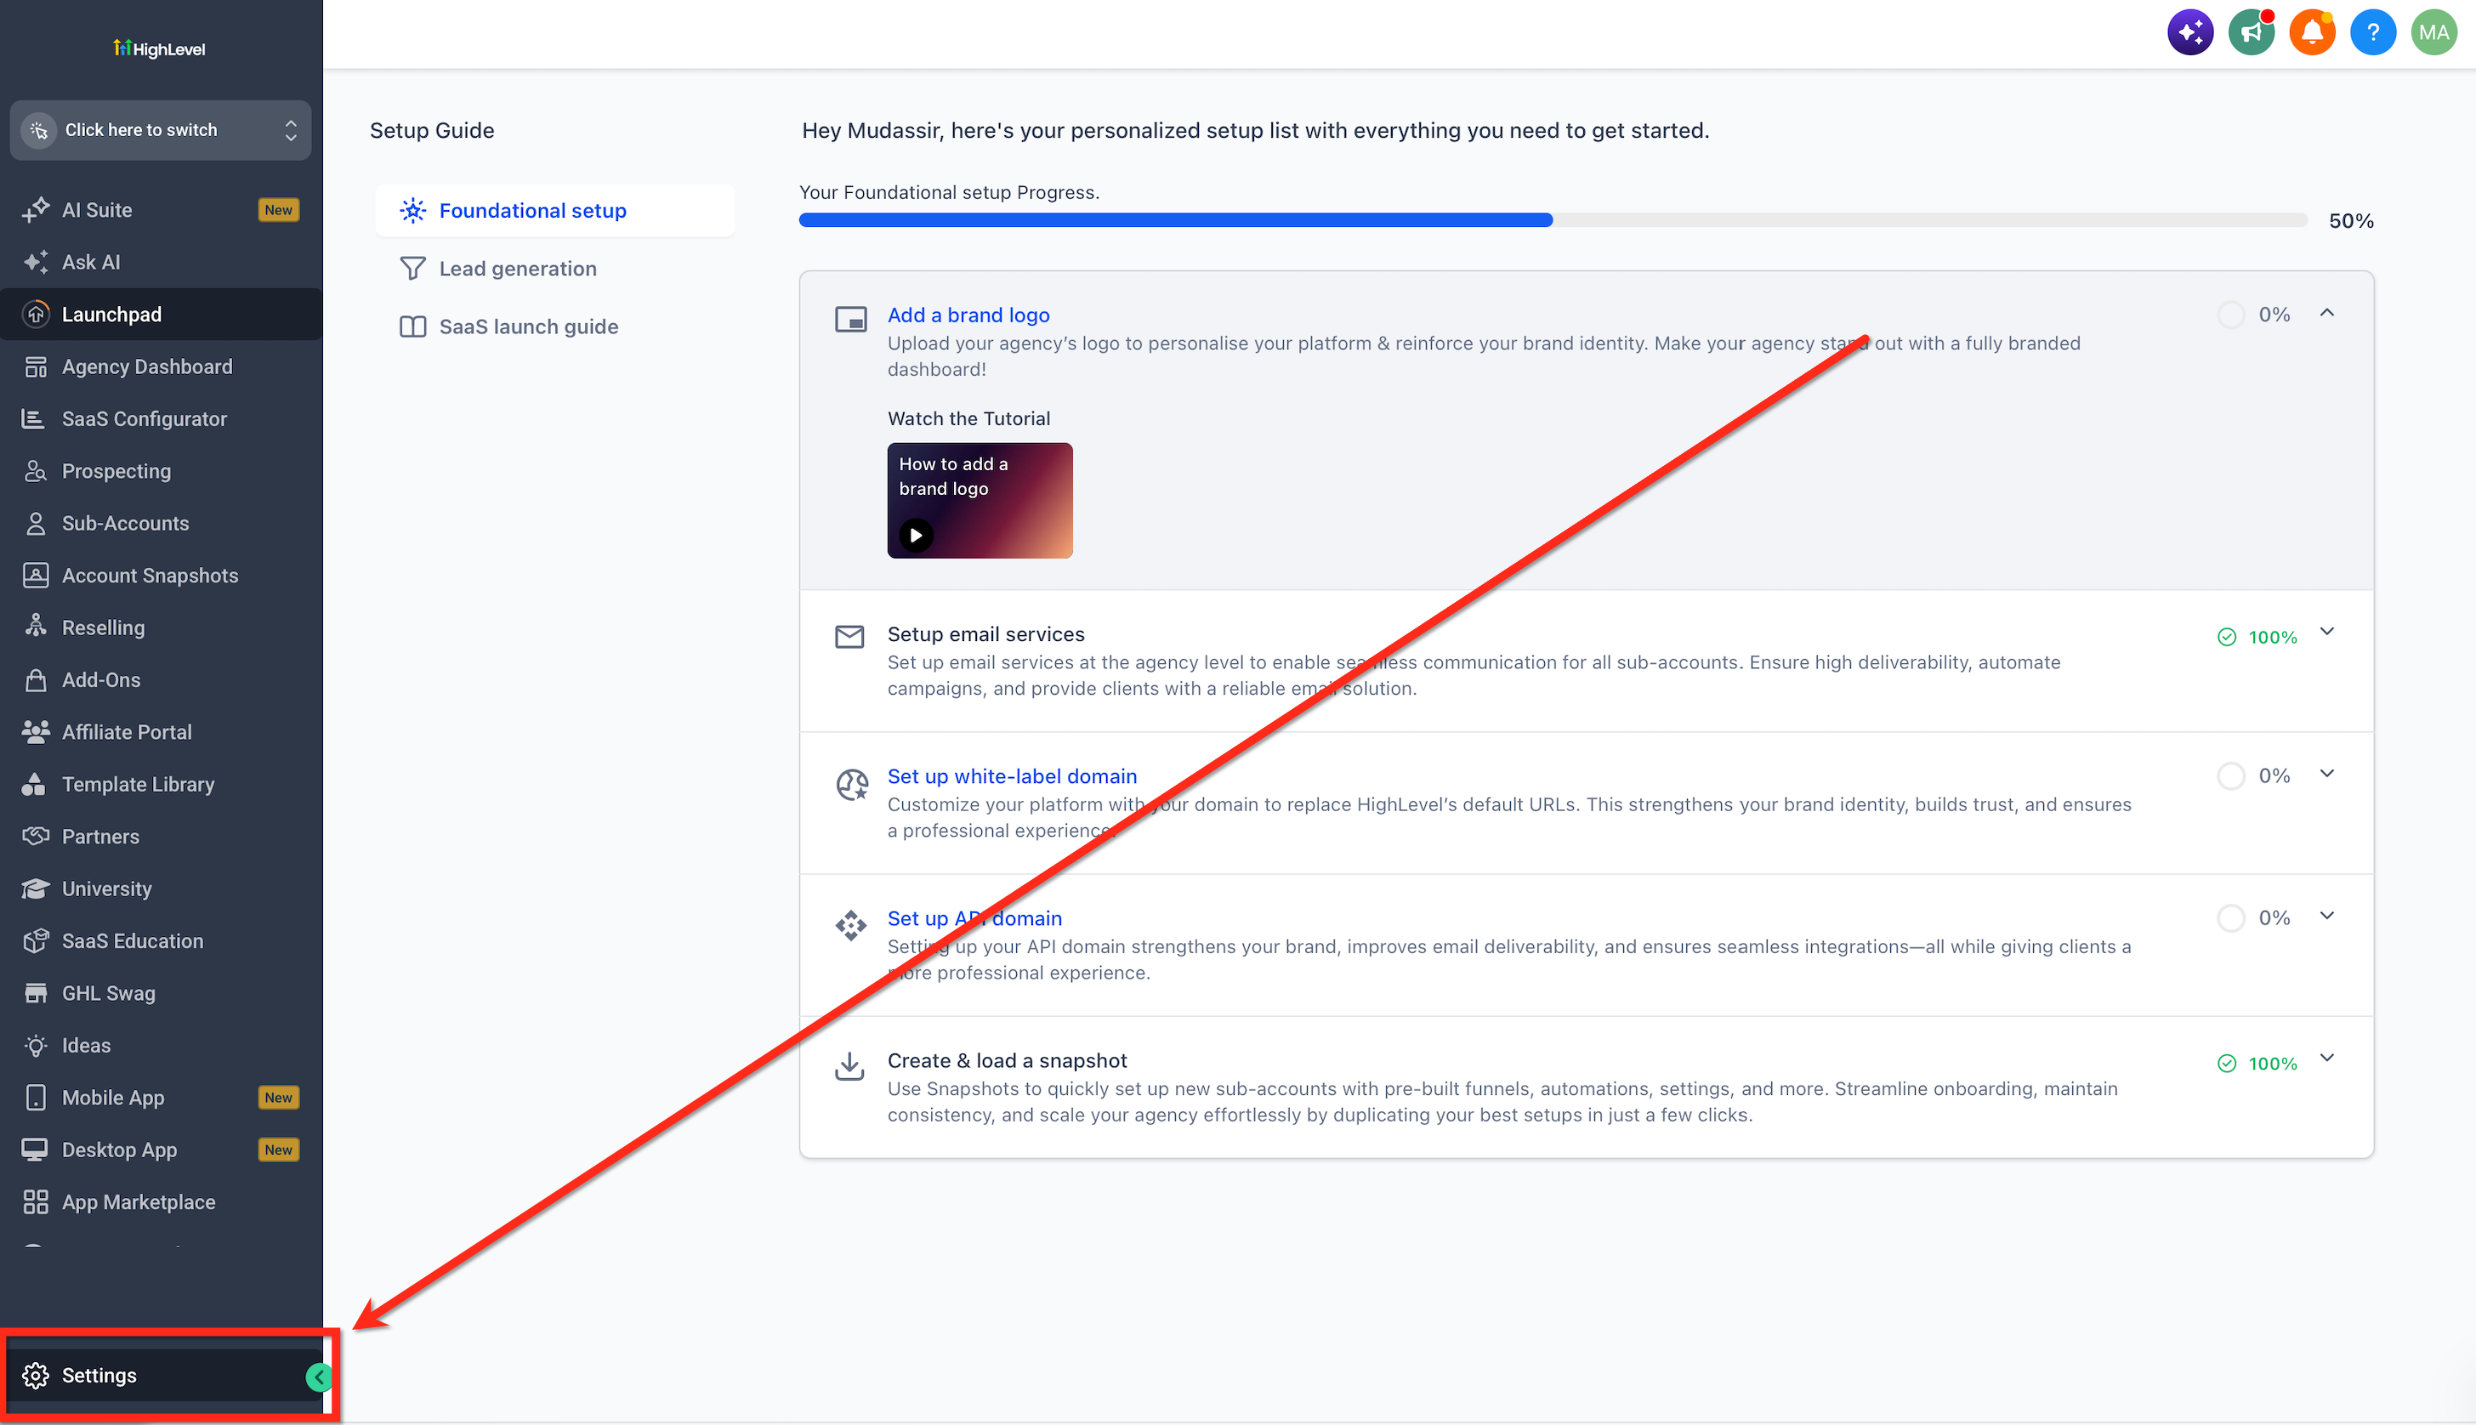Click the Setup email services title

(985, 634)
